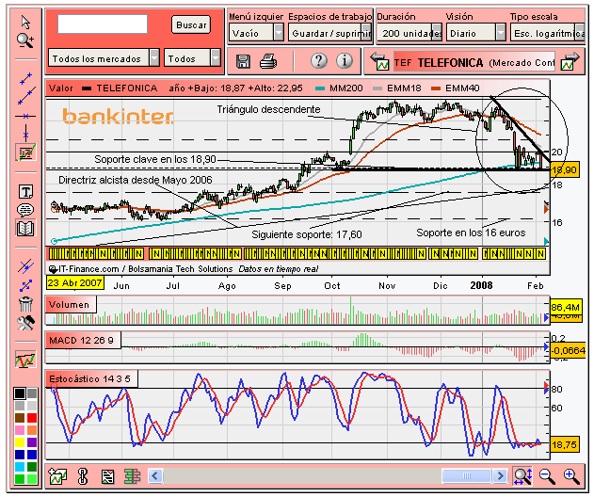Viewport: 594px width, 497px height.
Task: Click the MM200 legend entry
Action: point(339,88)
